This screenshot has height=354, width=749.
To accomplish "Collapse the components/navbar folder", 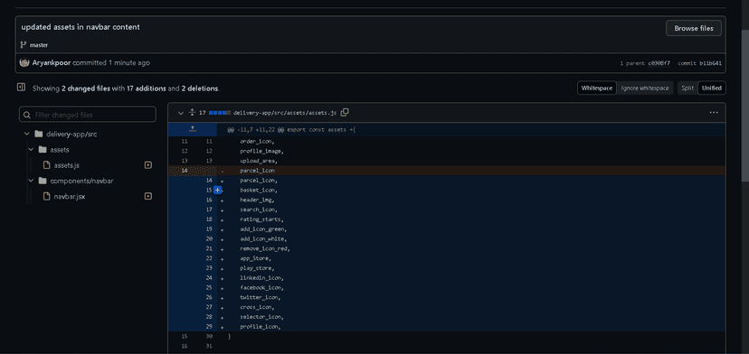I will 31,181.
